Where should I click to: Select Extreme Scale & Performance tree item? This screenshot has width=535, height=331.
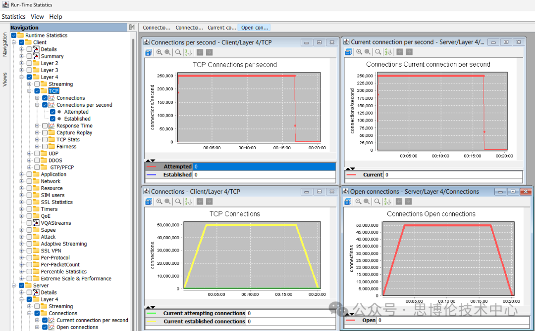tap(76, 278)
